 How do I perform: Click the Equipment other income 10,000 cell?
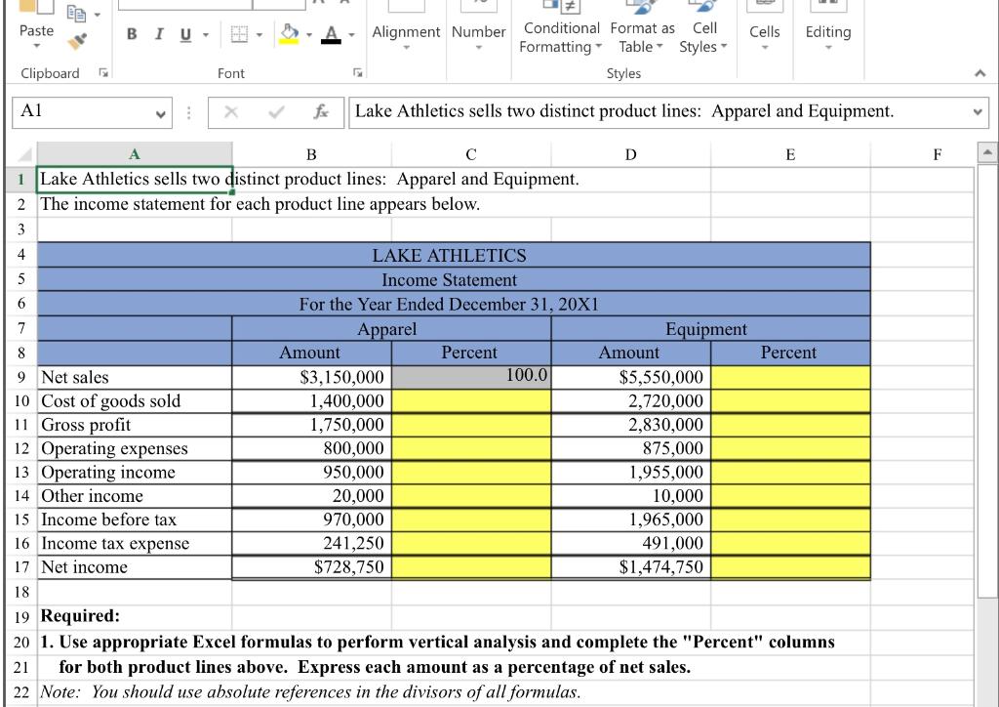[x=631, y=496]
